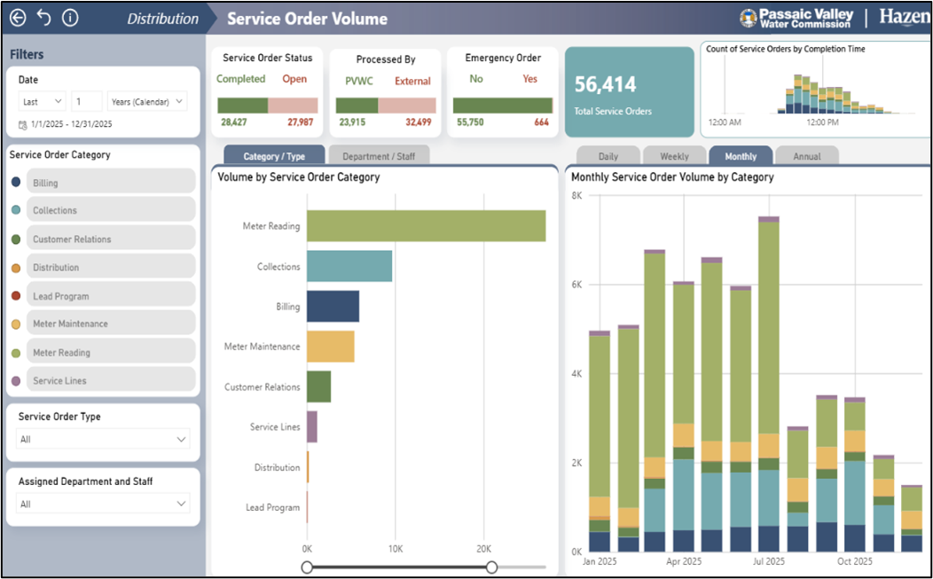This screenshot has height=579, width=933.
Task: Select Billing in the Service Order Category filter
Action: click(110, 181)
